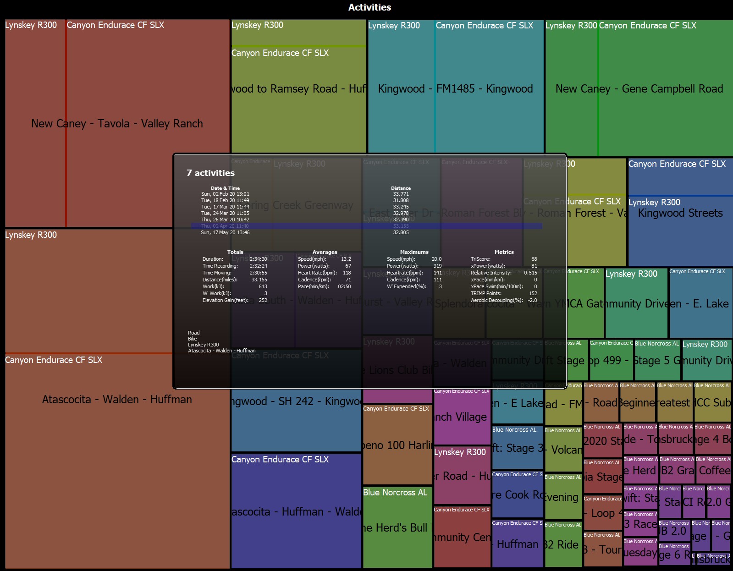Click the Sun, 02 Feb 20 13:01 activity row
The width and height of the screenshot is (733, 571).
pyautogui.click(x=366, y=194)
